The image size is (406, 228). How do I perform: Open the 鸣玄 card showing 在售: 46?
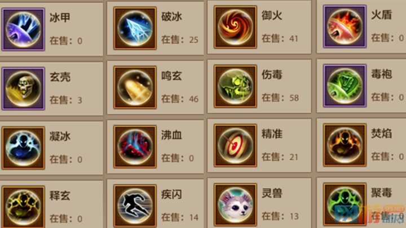coord(156,87)
